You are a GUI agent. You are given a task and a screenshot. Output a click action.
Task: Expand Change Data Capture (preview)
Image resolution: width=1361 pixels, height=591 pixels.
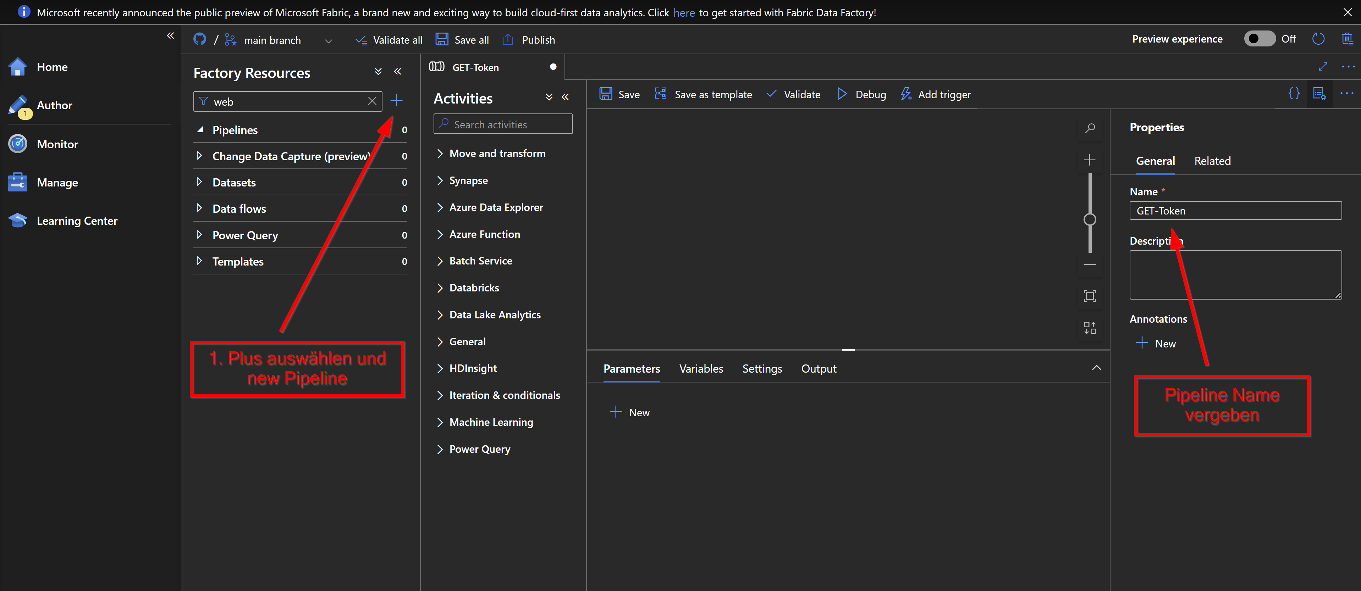[x=199, y=156]
